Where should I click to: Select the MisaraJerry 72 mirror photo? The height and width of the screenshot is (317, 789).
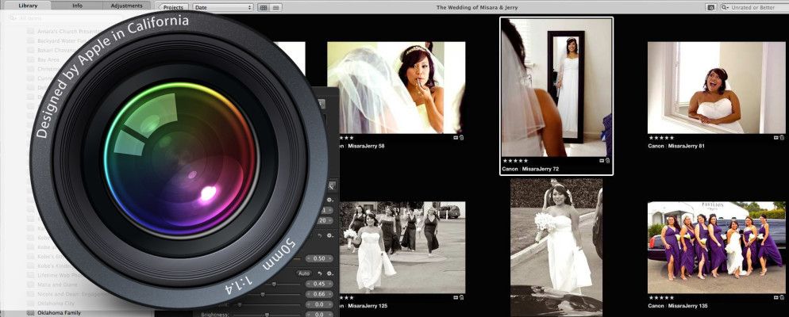[556, 87]
